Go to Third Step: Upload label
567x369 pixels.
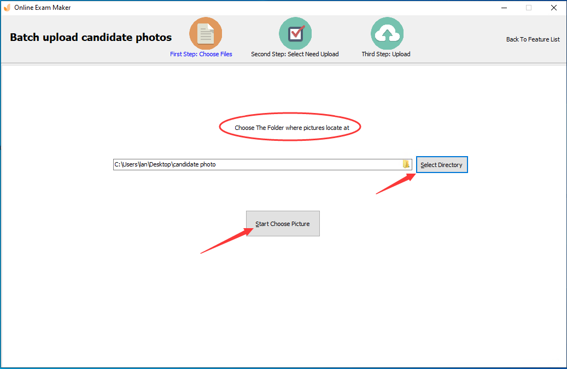[386, 54]
